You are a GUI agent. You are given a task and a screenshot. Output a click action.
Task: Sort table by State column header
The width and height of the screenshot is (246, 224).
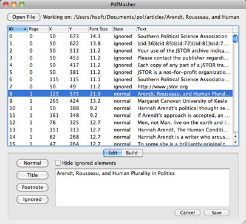124,29
